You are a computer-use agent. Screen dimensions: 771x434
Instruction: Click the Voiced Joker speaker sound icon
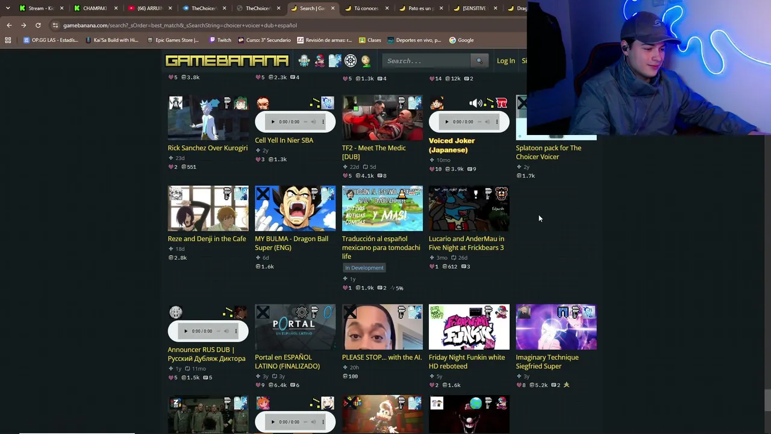[x=476, y=103]
